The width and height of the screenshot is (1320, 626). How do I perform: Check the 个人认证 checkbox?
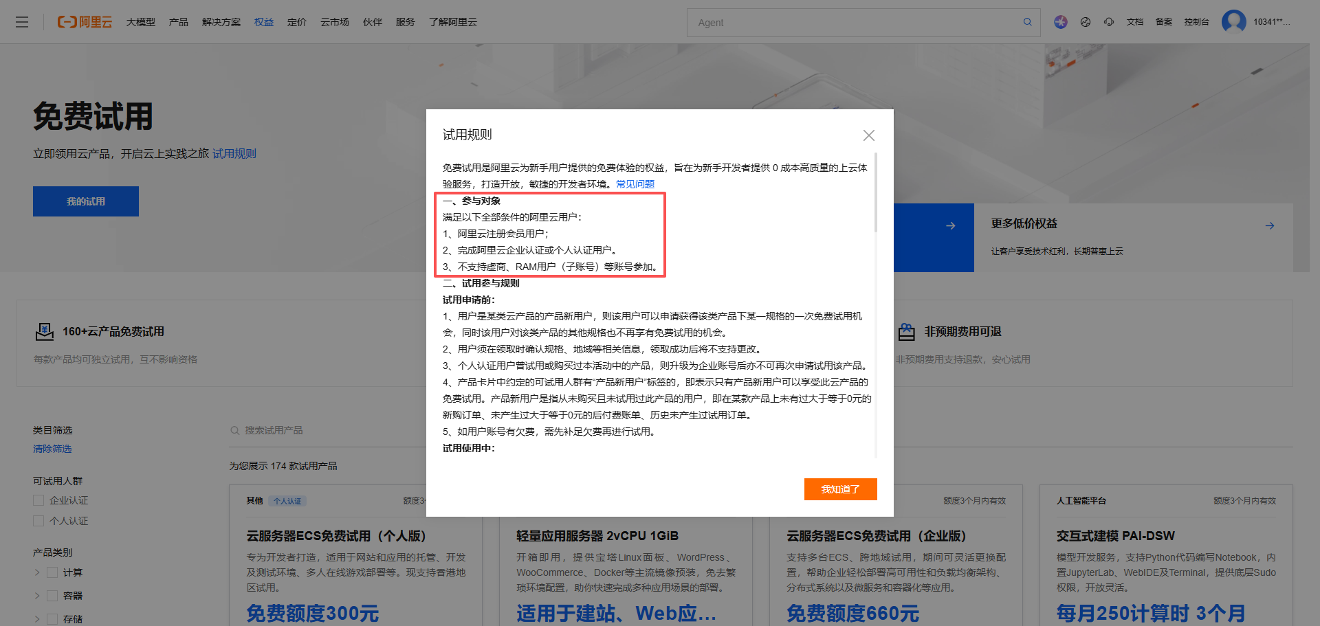point(38,521)
